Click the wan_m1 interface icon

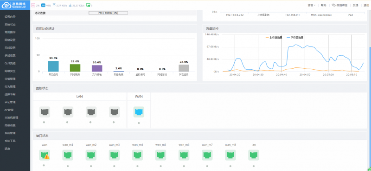pyautogui.click(x=68, y=155)
